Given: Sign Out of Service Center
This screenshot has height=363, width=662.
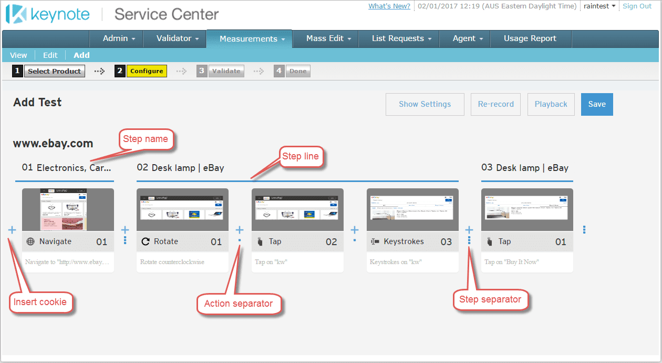Looking at the screenshot, I should 637,6.
